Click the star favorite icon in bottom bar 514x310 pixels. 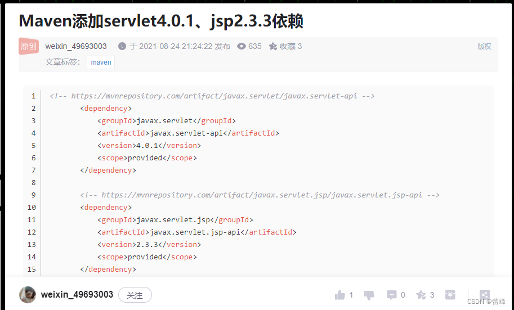(x=421, y=295)
